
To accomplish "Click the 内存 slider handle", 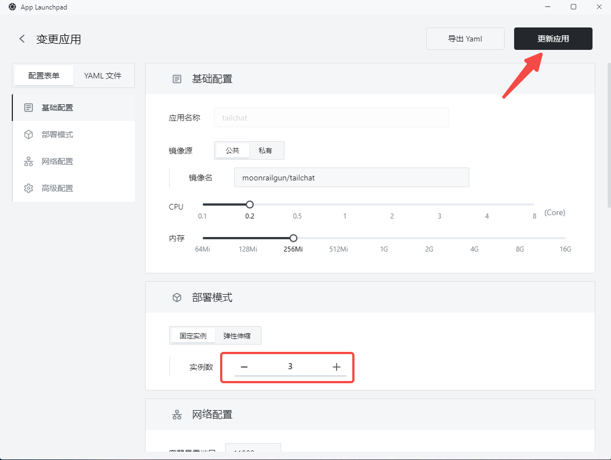I will (x=293, y=238).
